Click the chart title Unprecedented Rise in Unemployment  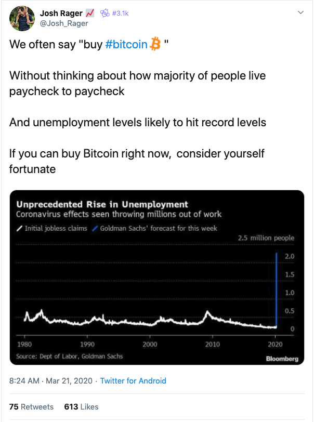click(102, 205)
